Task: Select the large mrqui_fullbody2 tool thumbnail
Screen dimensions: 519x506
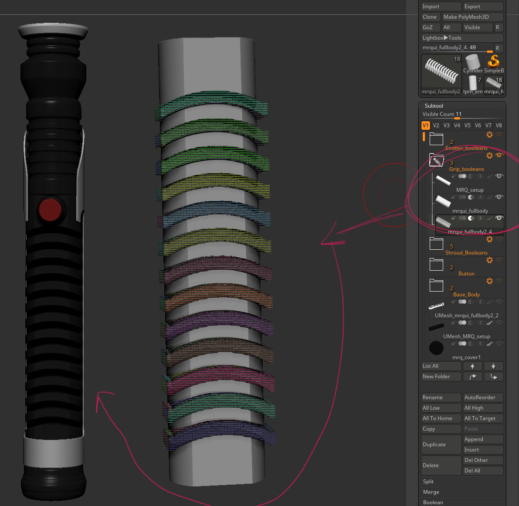Action: coord(441,75)
